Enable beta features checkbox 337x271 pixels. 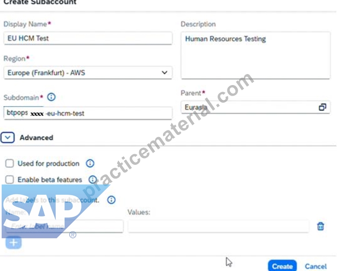pos(10,179)
